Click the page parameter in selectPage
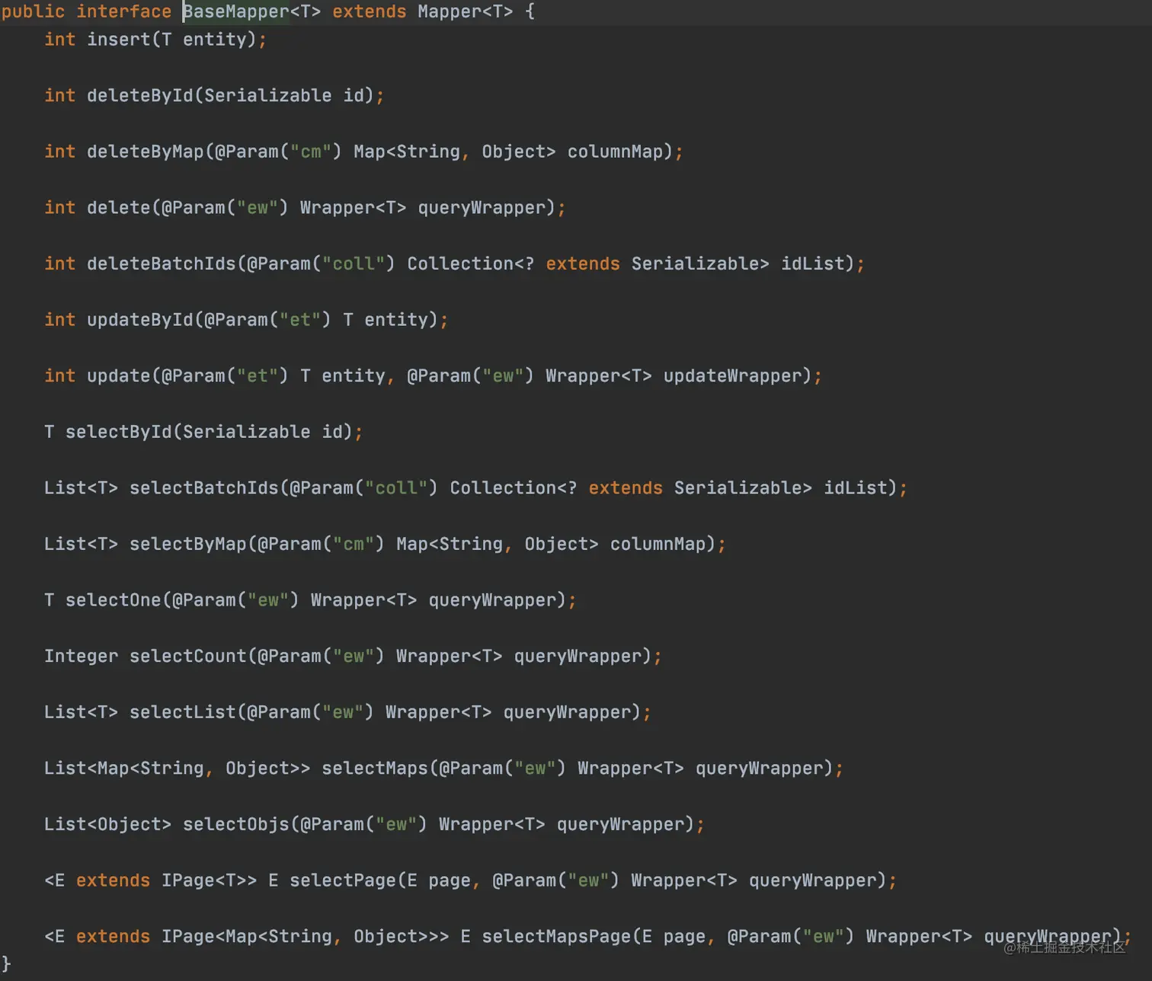Screen dimensions: 1152x981 coord(450,880)
